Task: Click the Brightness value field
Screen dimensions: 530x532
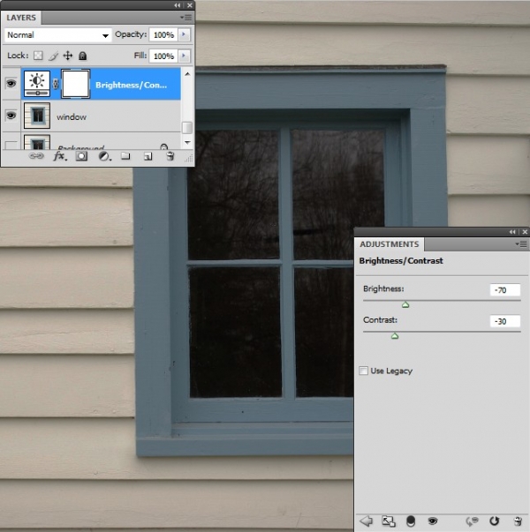Action: pyautogui.click(x=505, y=289)
